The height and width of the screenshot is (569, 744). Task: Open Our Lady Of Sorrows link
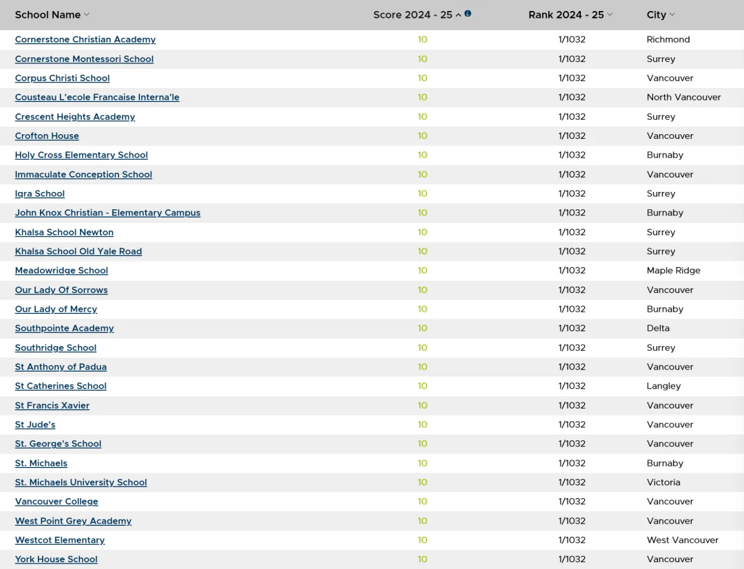61,290
